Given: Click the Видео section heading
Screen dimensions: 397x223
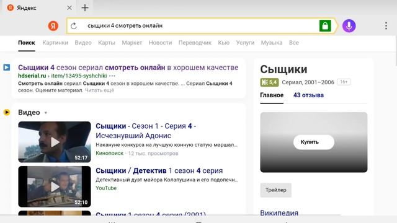Looking at the screenshot, I should tap(29, 112).
